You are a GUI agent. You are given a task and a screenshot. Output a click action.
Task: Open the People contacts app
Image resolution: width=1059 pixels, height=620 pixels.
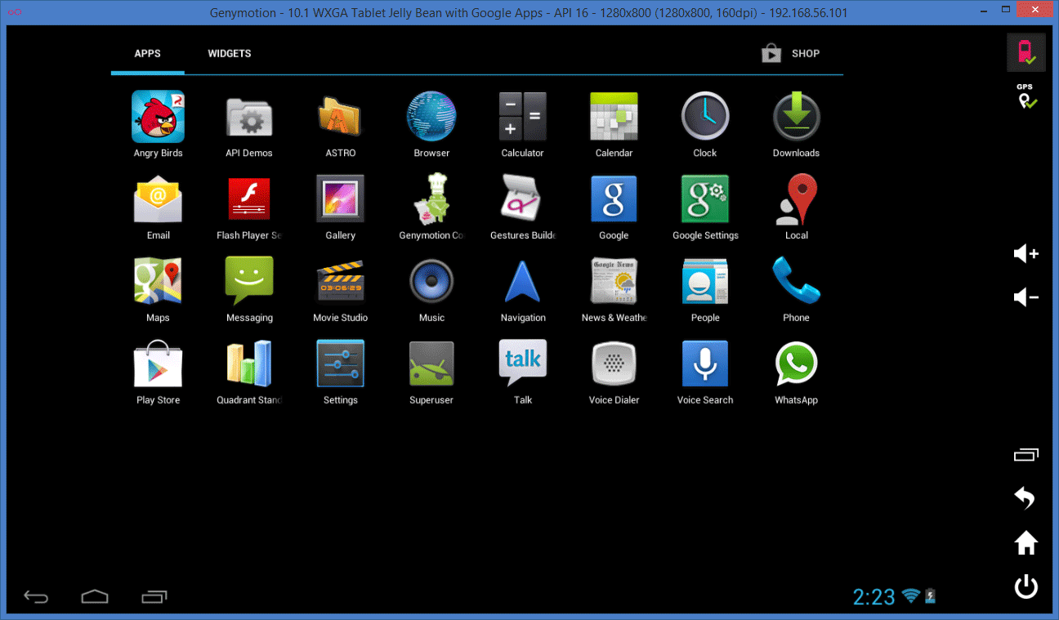click(705, 282)
